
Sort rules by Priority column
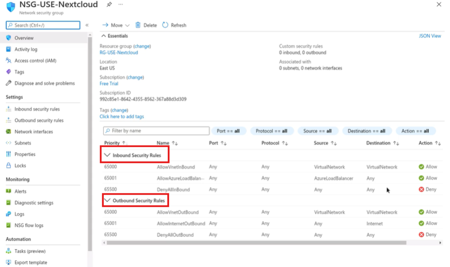click(116, 143)
